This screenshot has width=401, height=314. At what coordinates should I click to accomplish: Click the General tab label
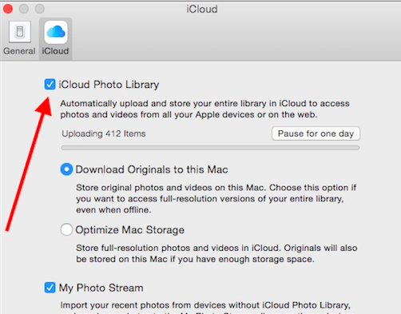pos(19,51)
